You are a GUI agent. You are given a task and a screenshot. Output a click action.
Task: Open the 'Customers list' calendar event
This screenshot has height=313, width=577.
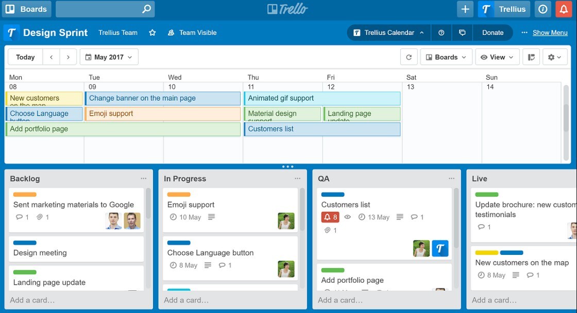322,129
